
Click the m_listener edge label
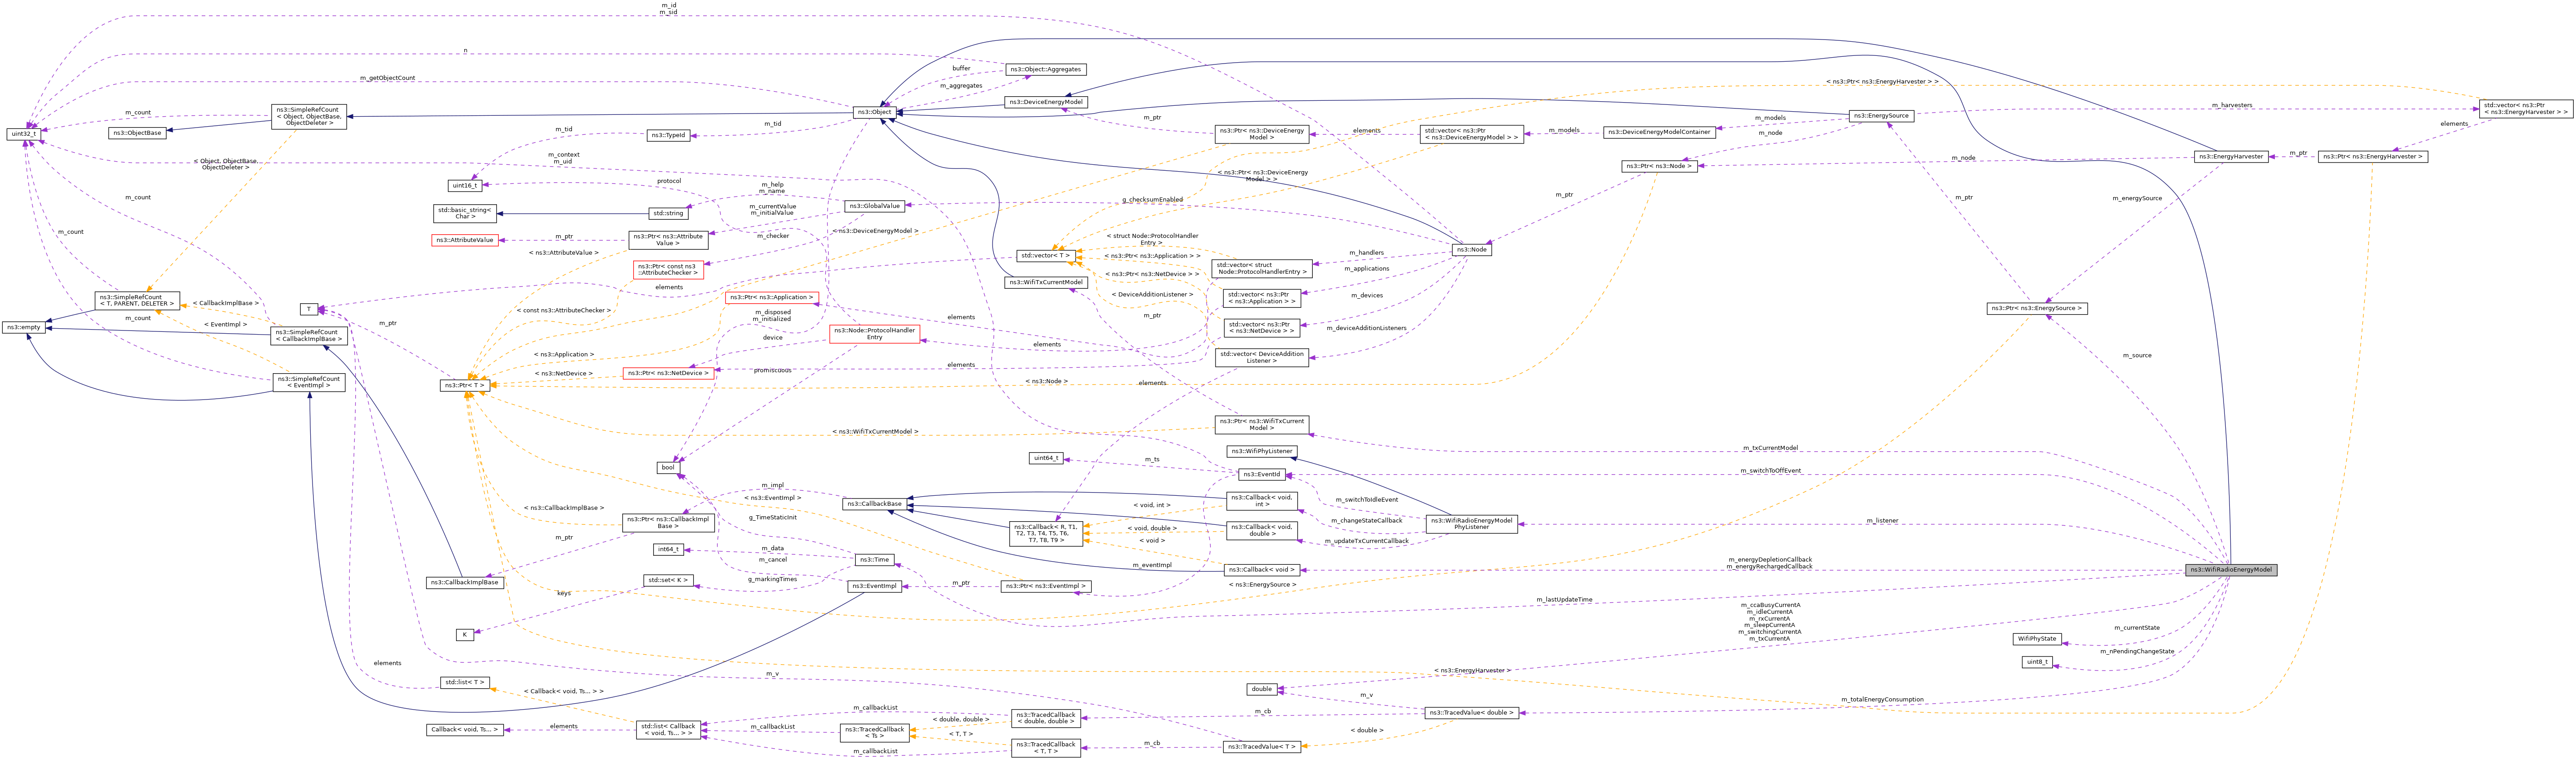click(1882, 521)
